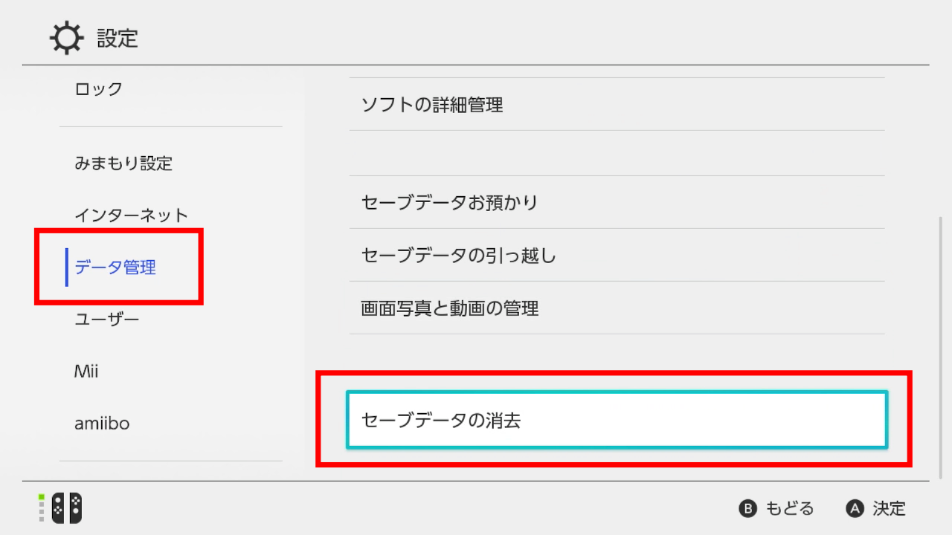
Task: Click the settings gear icon in header
Action: pos(65,38)
